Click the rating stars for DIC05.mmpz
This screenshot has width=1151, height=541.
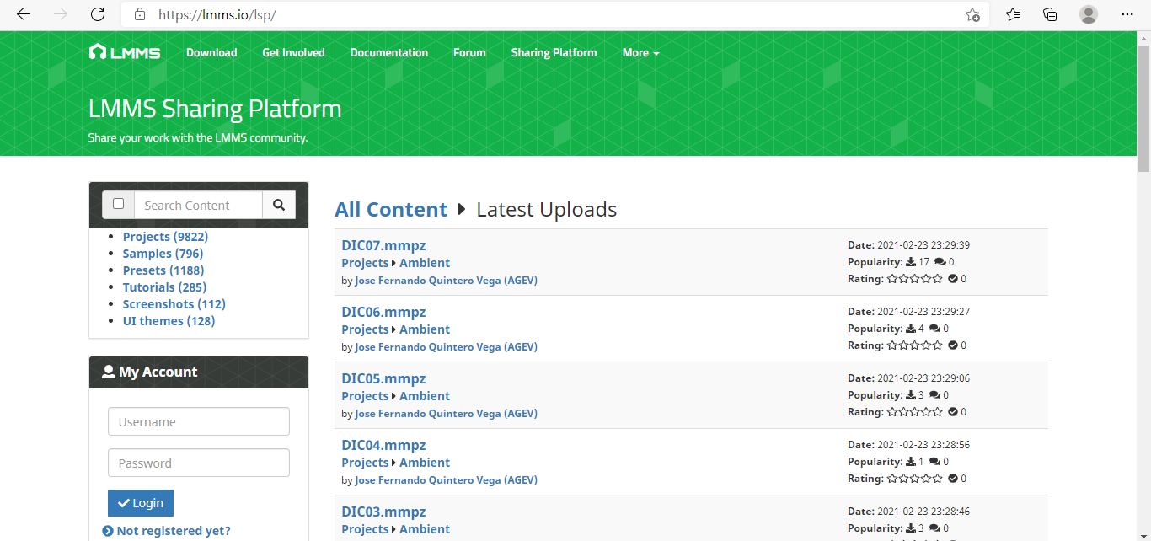(914, 412)
